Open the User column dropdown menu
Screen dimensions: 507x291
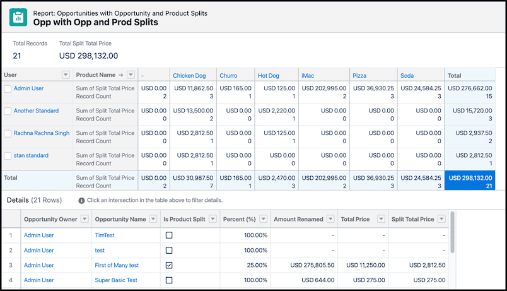click(x=66, y=74)
